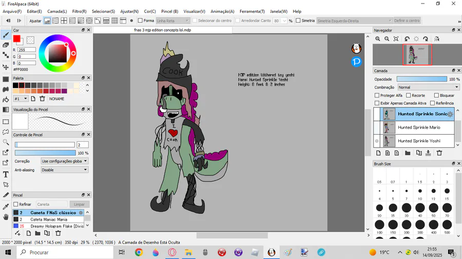Image resolution: width=462 pixels, height=259 pixels.
Task: Open the Filtro(R) menu
Action: pos(79,11)
